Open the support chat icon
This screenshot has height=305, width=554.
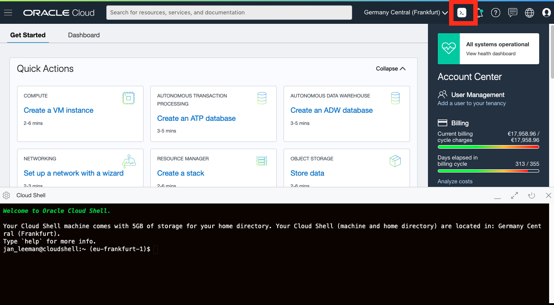tap(513, 13)
